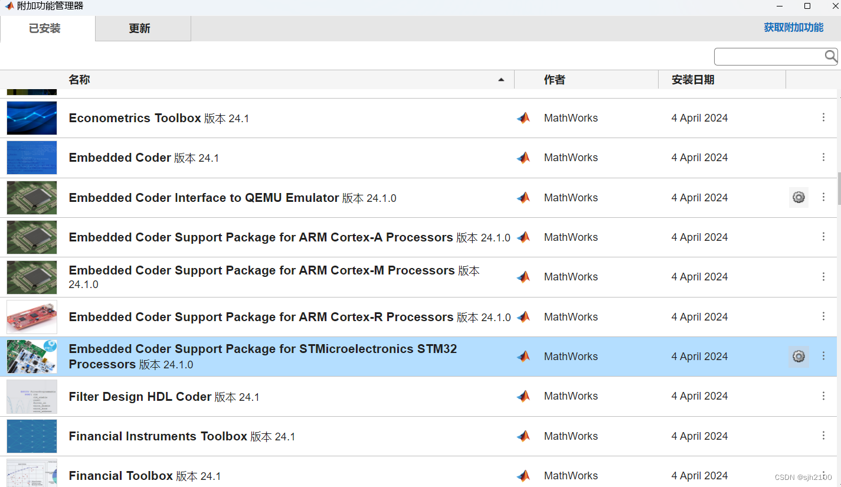Open Econometrics Toolbox name text

[135, 118]
